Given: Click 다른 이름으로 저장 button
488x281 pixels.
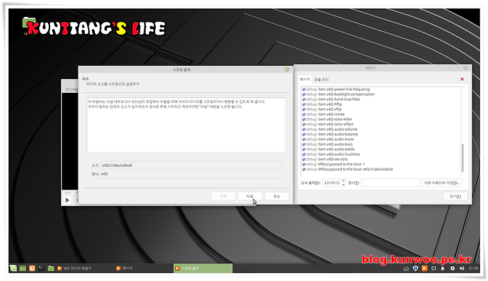Looking at the screenshot, I should click(x=442, y=183).
